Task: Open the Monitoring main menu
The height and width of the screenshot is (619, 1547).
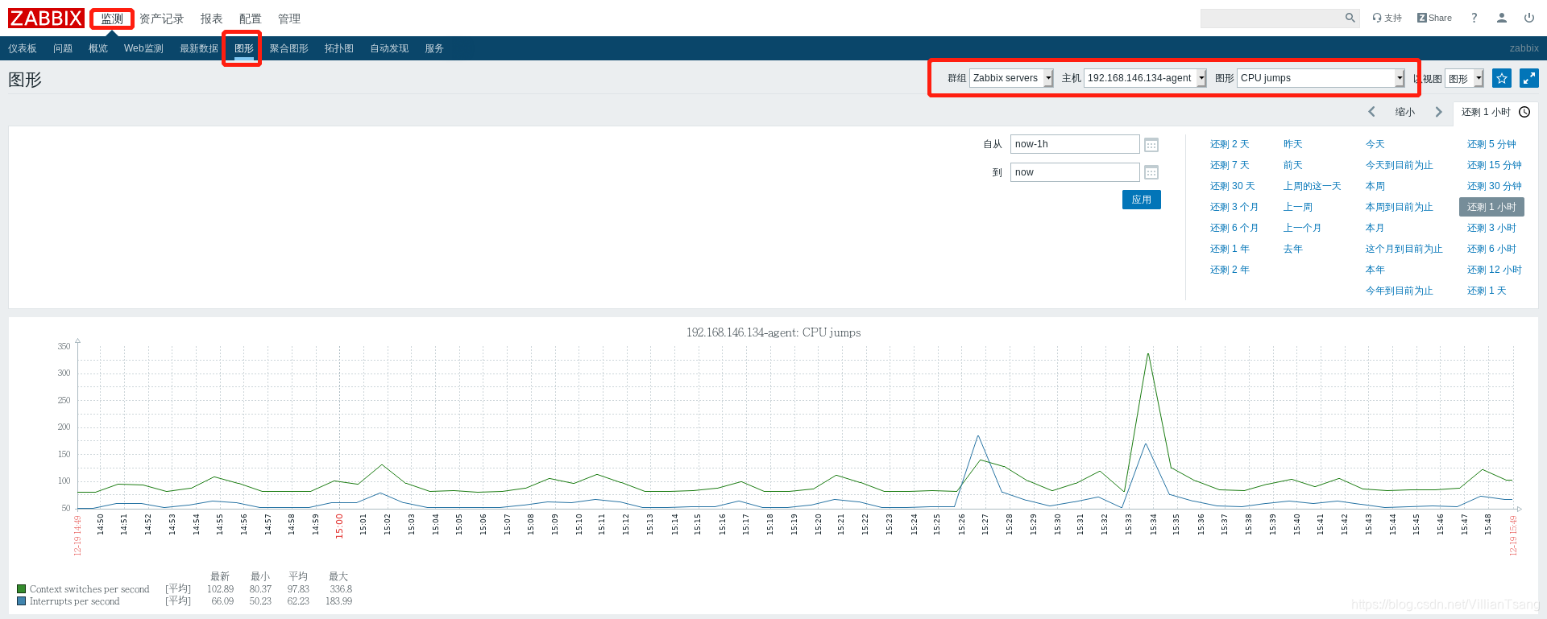Action: tap(112, 19)
